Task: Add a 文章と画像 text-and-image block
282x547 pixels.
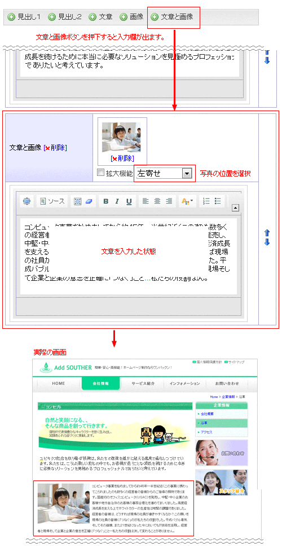Action: 171,17
